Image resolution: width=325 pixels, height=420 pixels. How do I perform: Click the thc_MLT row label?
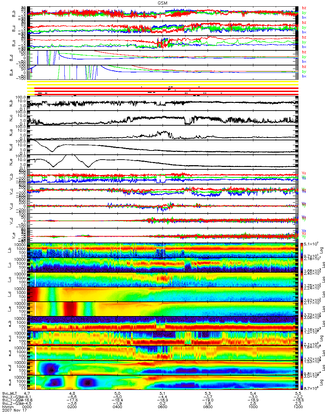tap(10, 393)
